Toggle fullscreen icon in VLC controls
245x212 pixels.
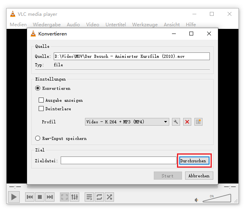click(x=65, y=197)
